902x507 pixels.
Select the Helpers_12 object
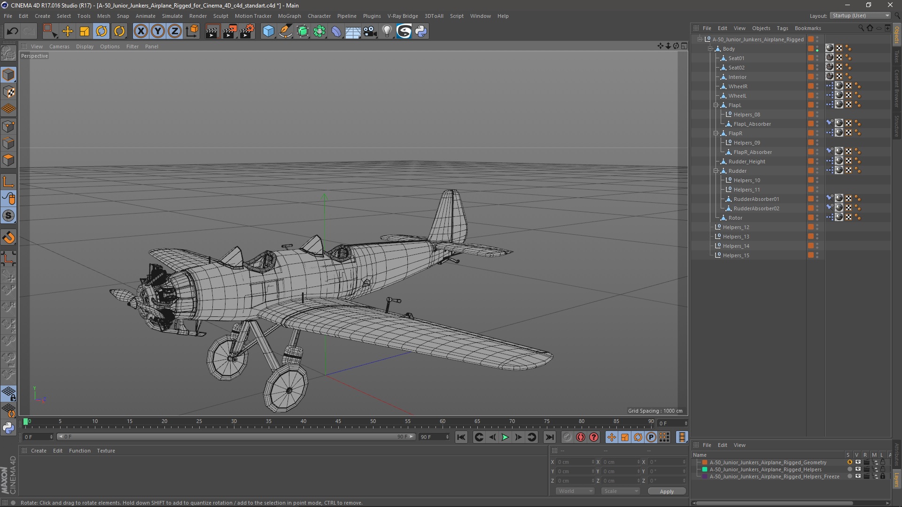(x=736, y=227)
